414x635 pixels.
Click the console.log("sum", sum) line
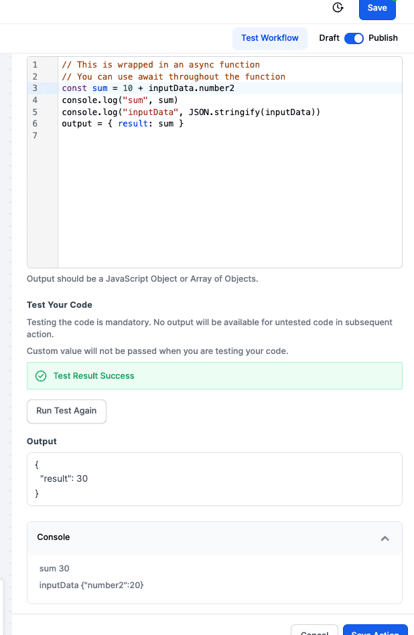click(x=120, y=100)
